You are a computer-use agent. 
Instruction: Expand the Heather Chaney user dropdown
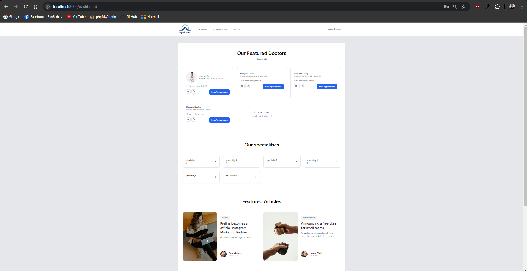point(335,29)
